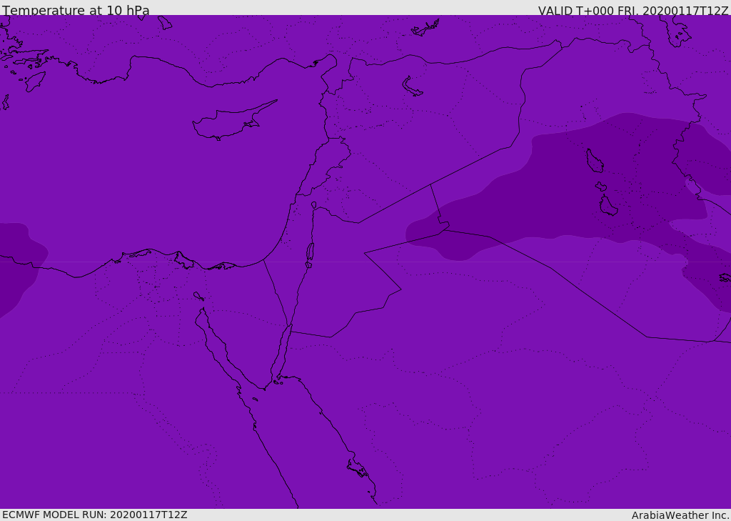Screen dimensions: 731x521
Task: Select Lake Assad in northern Syria
Action: [x=412, y=87]
